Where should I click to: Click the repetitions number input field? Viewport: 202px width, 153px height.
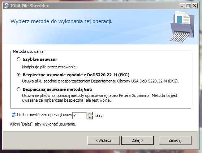tap(79, 115)
